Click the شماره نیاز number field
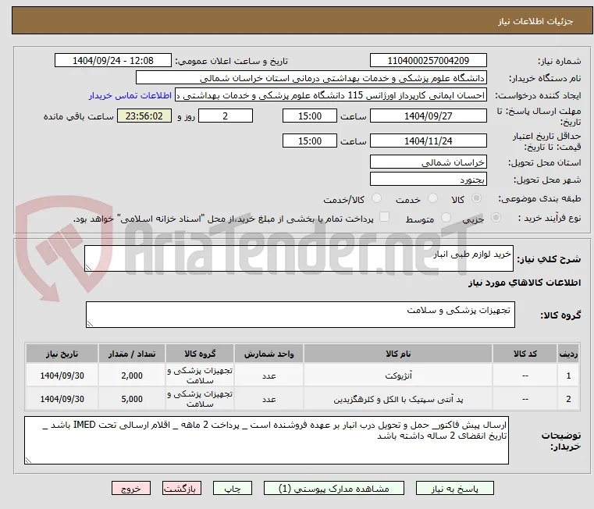 pos(428,61)
